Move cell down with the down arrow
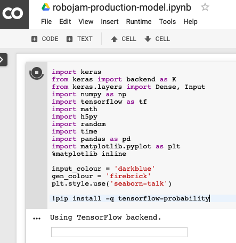Screen dimensions: 236x243 pyautogui.click(x=148, y=39)
